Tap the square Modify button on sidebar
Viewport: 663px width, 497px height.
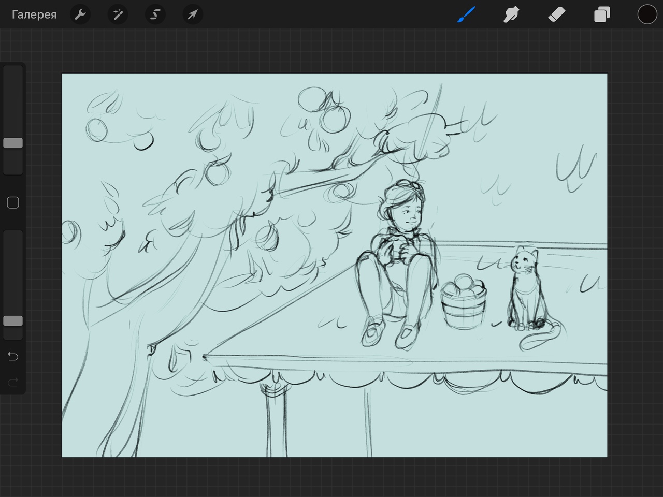pos(13,202)
